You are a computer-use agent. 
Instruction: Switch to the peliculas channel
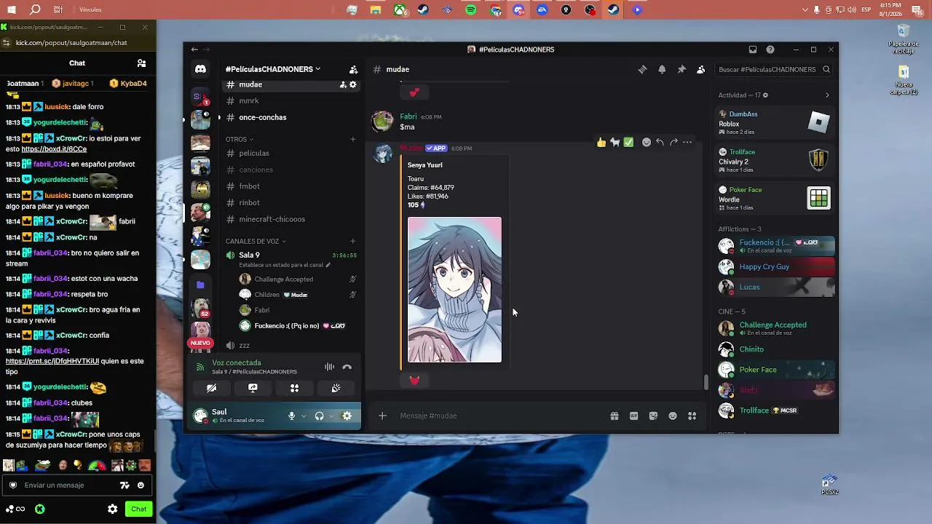point(291,153)
